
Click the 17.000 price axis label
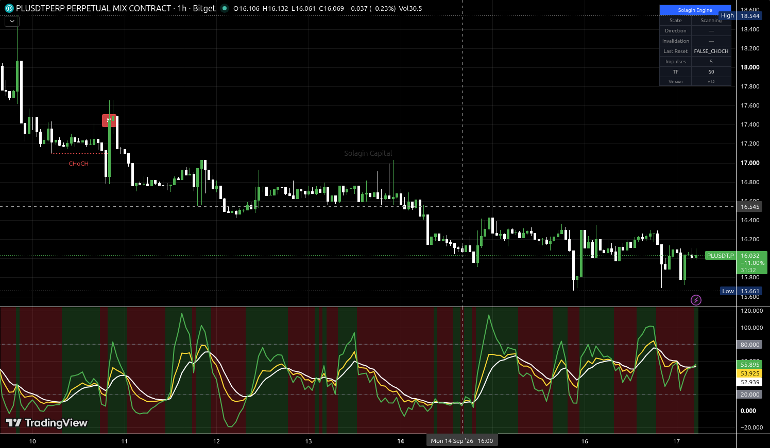click(x=750, y=163)
